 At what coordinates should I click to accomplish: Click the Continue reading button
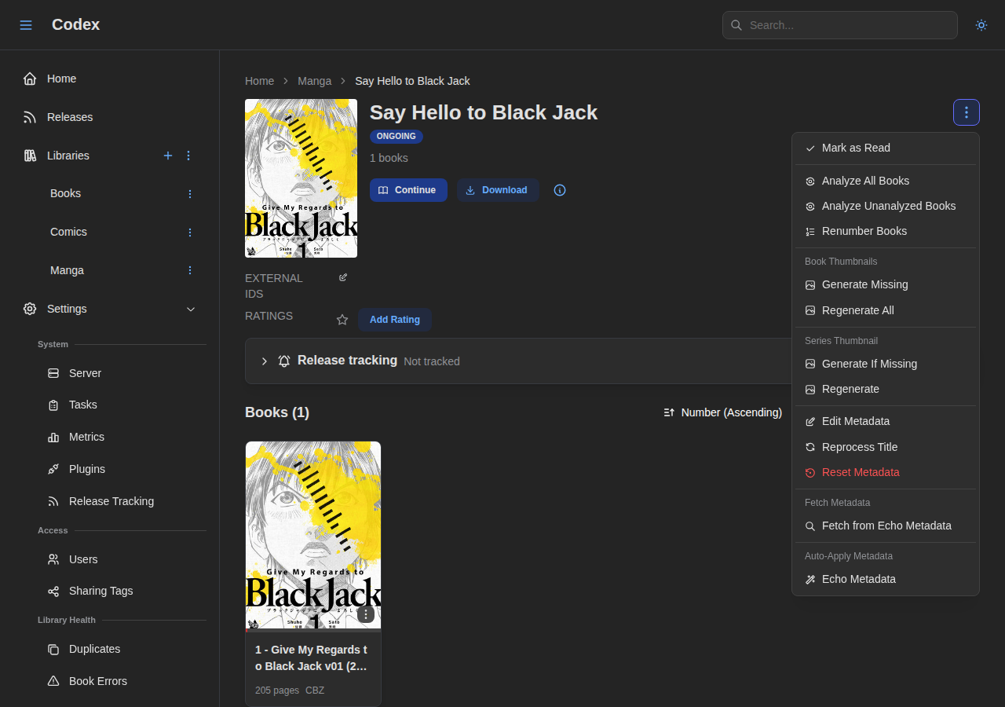point(408,190)
